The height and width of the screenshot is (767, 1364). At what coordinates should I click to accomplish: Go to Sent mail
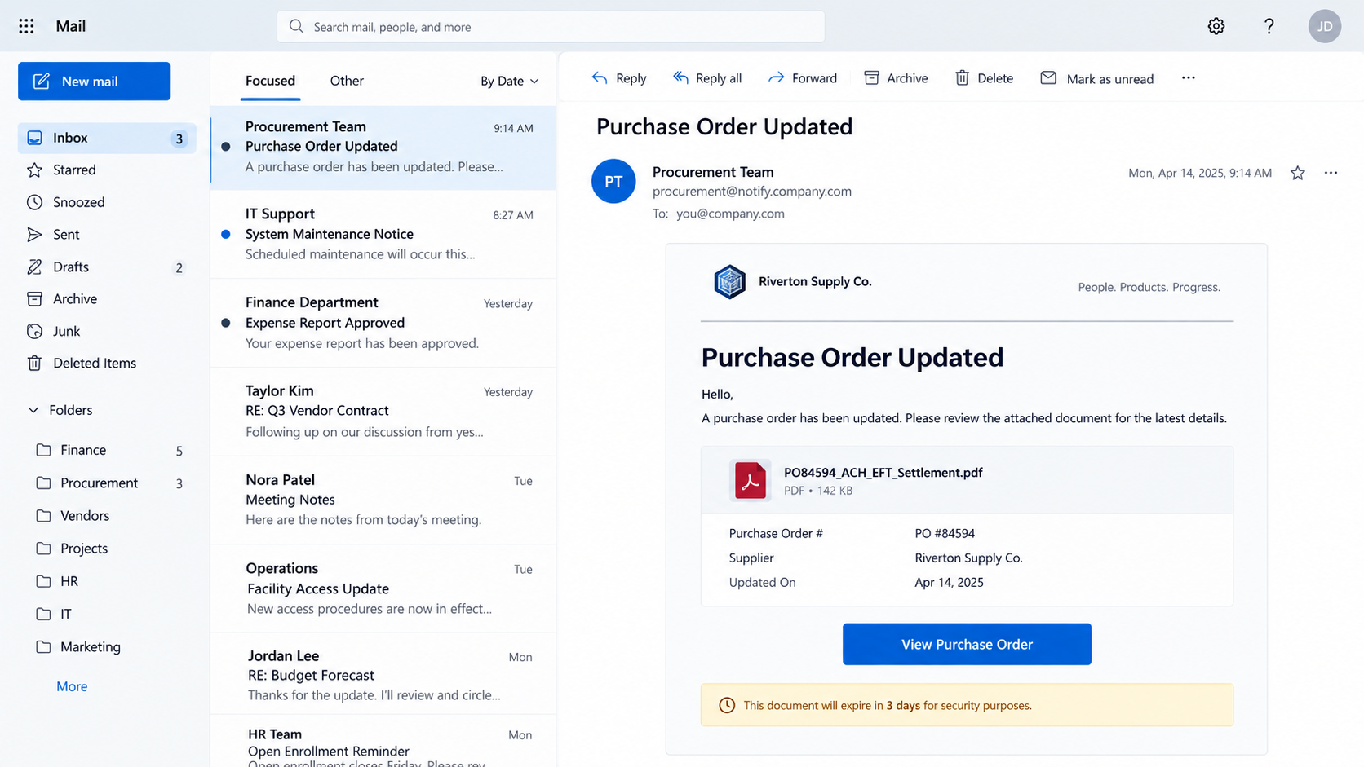(106, 235)
